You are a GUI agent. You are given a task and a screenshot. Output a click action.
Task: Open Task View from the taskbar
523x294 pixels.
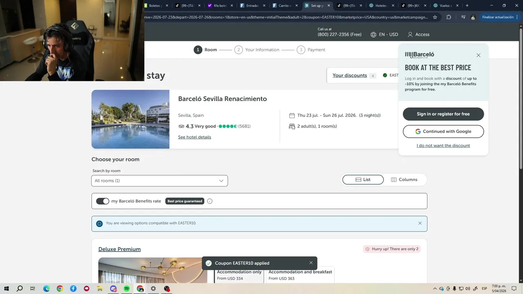coord(33,289)
